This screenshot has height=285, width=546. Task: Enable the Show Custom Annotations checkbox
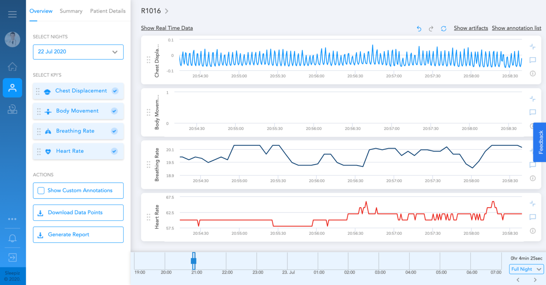pyautogui.click(x=41, y=191)
